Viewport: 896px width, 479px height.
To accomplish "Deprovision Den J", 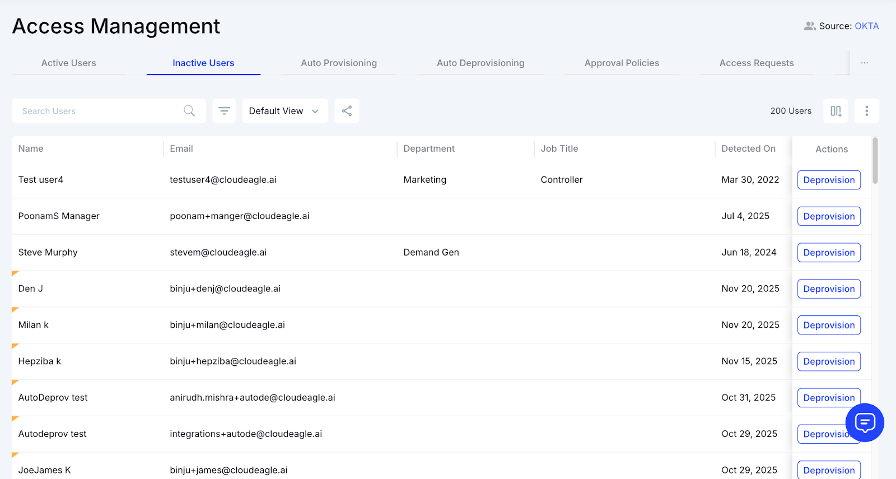I will pos(829,289).
